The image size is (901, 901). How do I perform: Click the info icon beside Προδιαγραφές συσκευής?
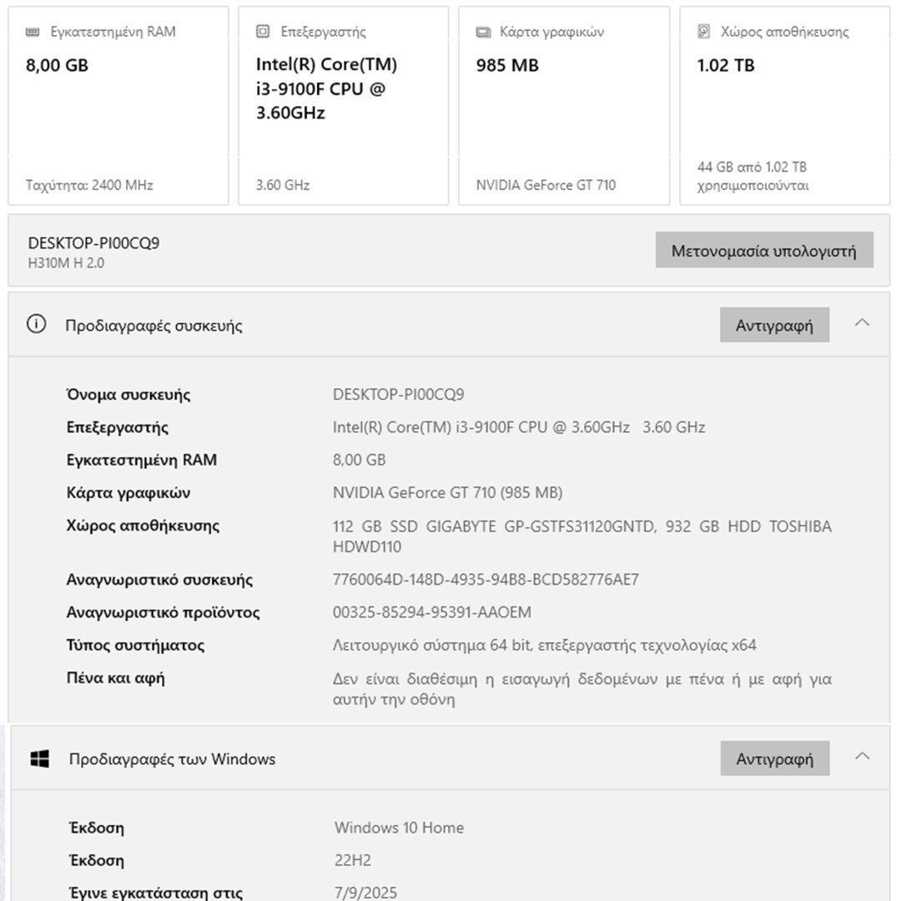(x=37, y=325)
